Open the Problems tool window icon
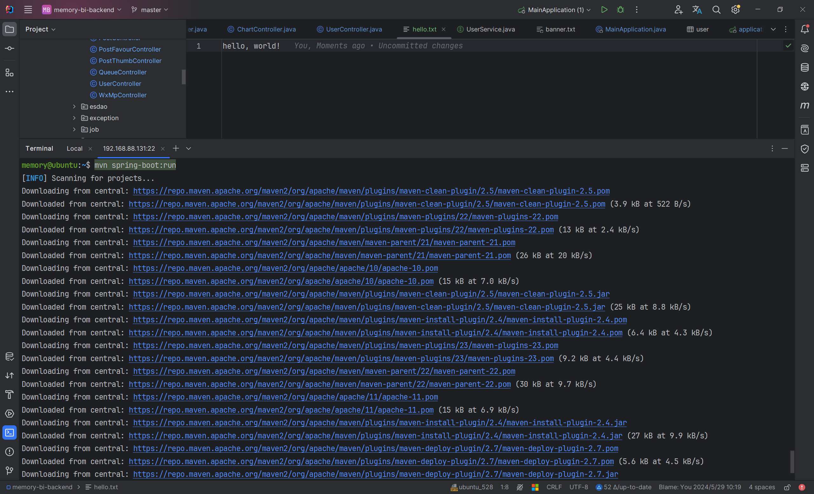Image resolution: width=814 pixels, height=494 pixels. pyautogui.click(x=10, y=452)
